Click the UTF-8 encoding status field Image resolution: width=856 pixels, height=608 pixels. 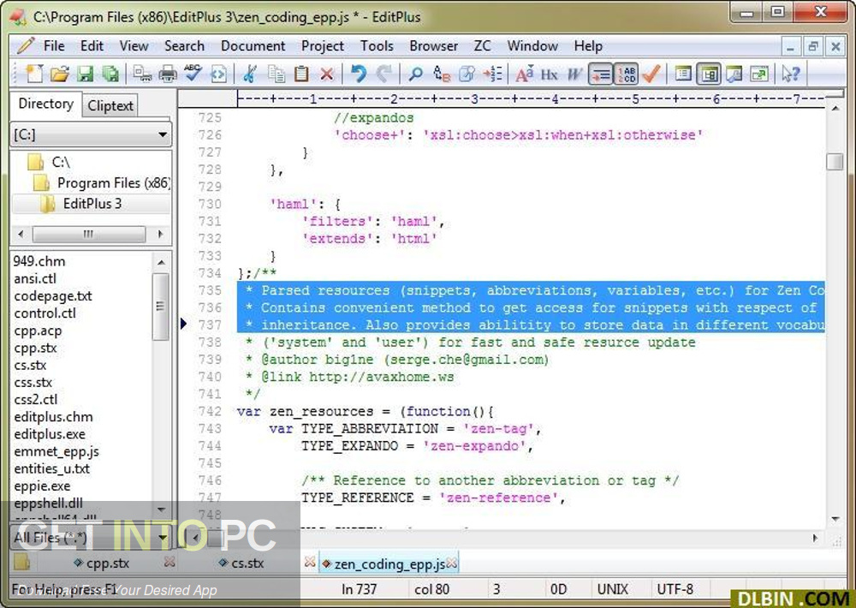[675, 589]
